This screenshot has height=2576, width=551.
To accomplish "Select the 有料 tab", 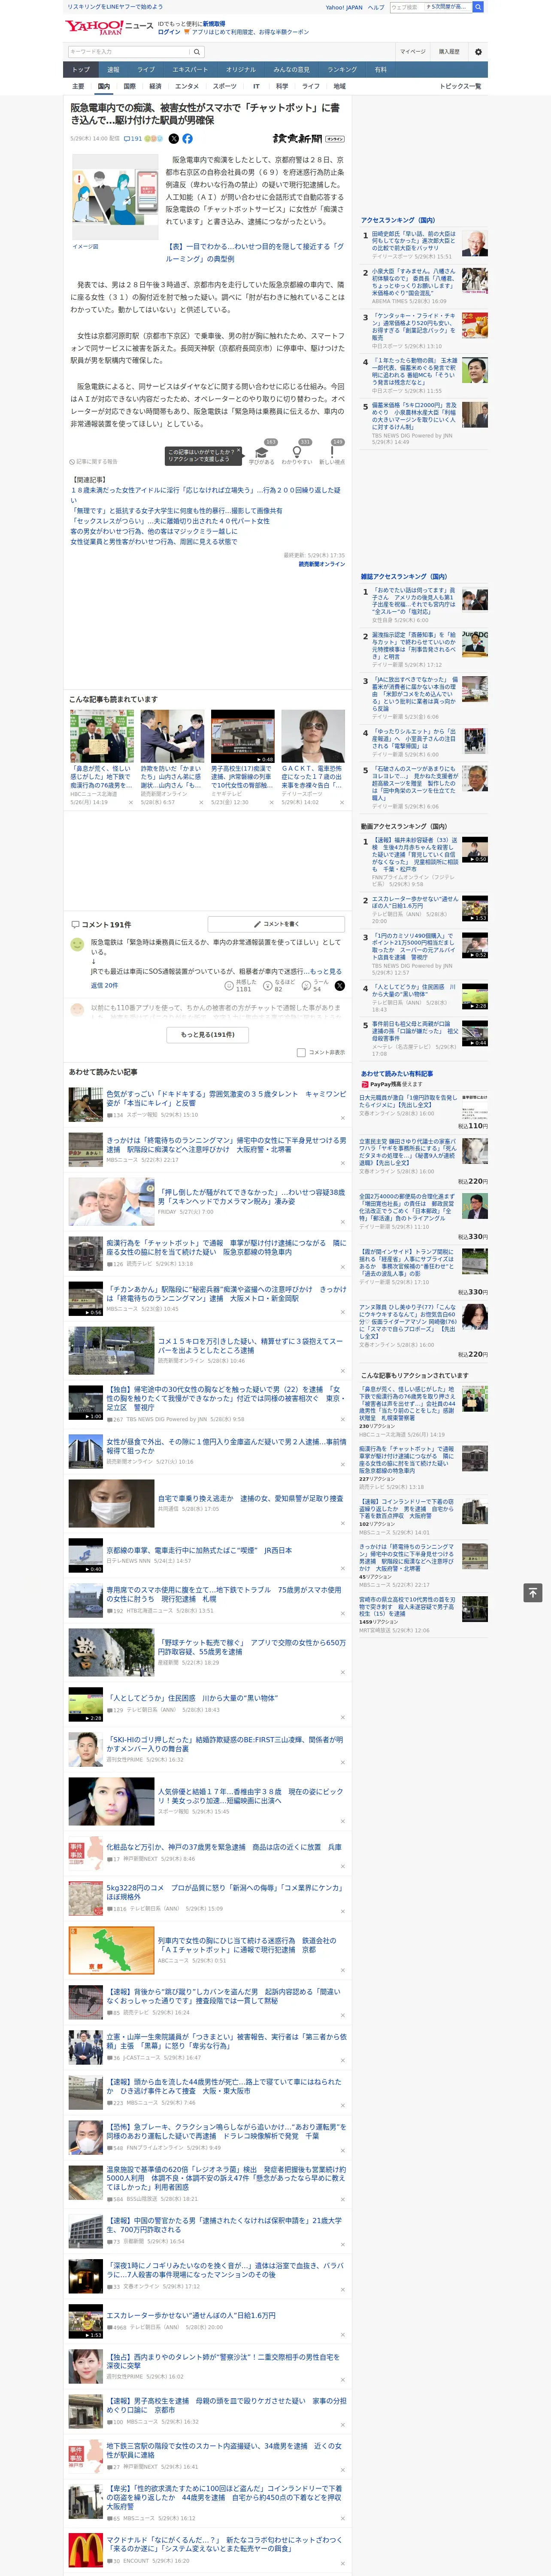I will (x=380, y=70).
